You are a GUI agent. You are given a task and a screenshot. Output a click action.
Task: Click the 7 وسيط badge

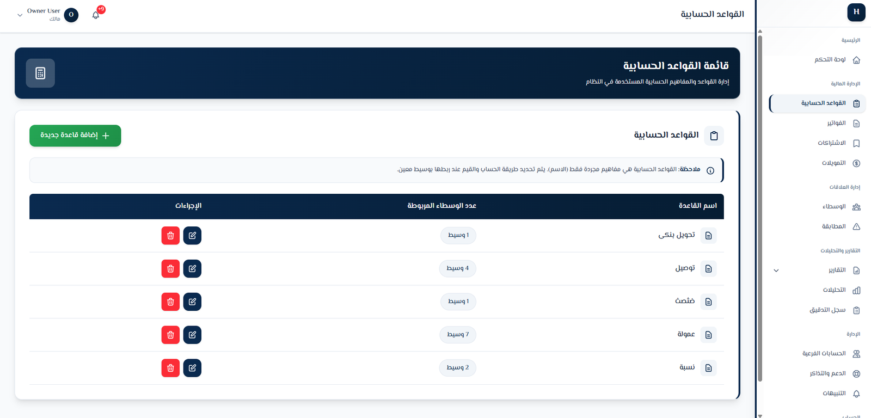(458, 335)
